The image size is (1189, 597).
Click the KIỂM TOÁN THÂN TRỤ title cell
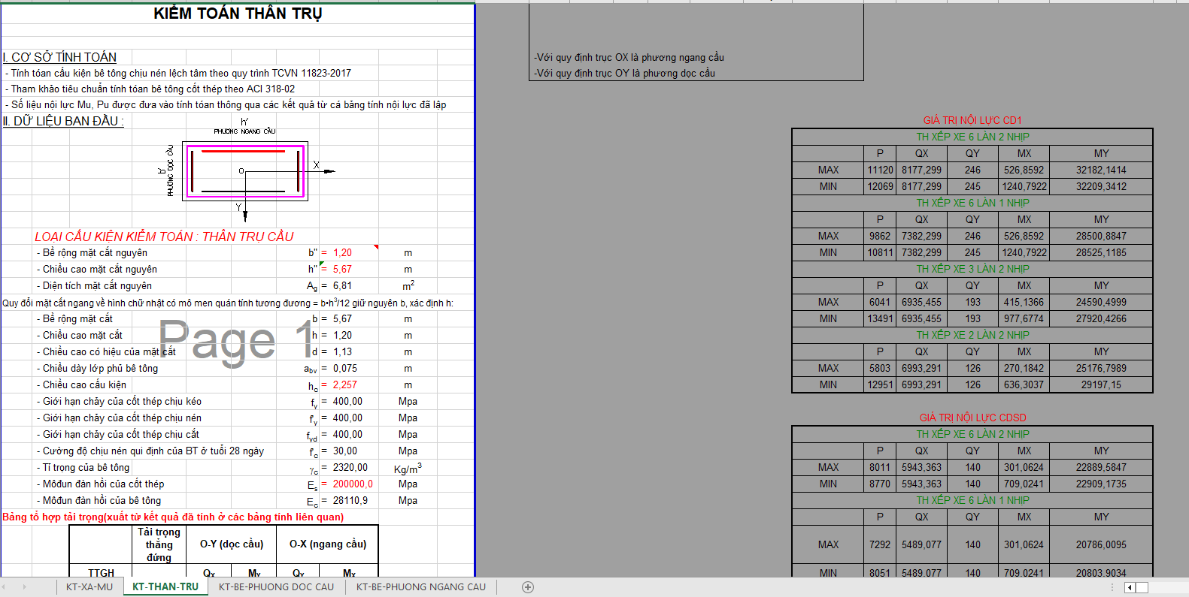(238, 14)
